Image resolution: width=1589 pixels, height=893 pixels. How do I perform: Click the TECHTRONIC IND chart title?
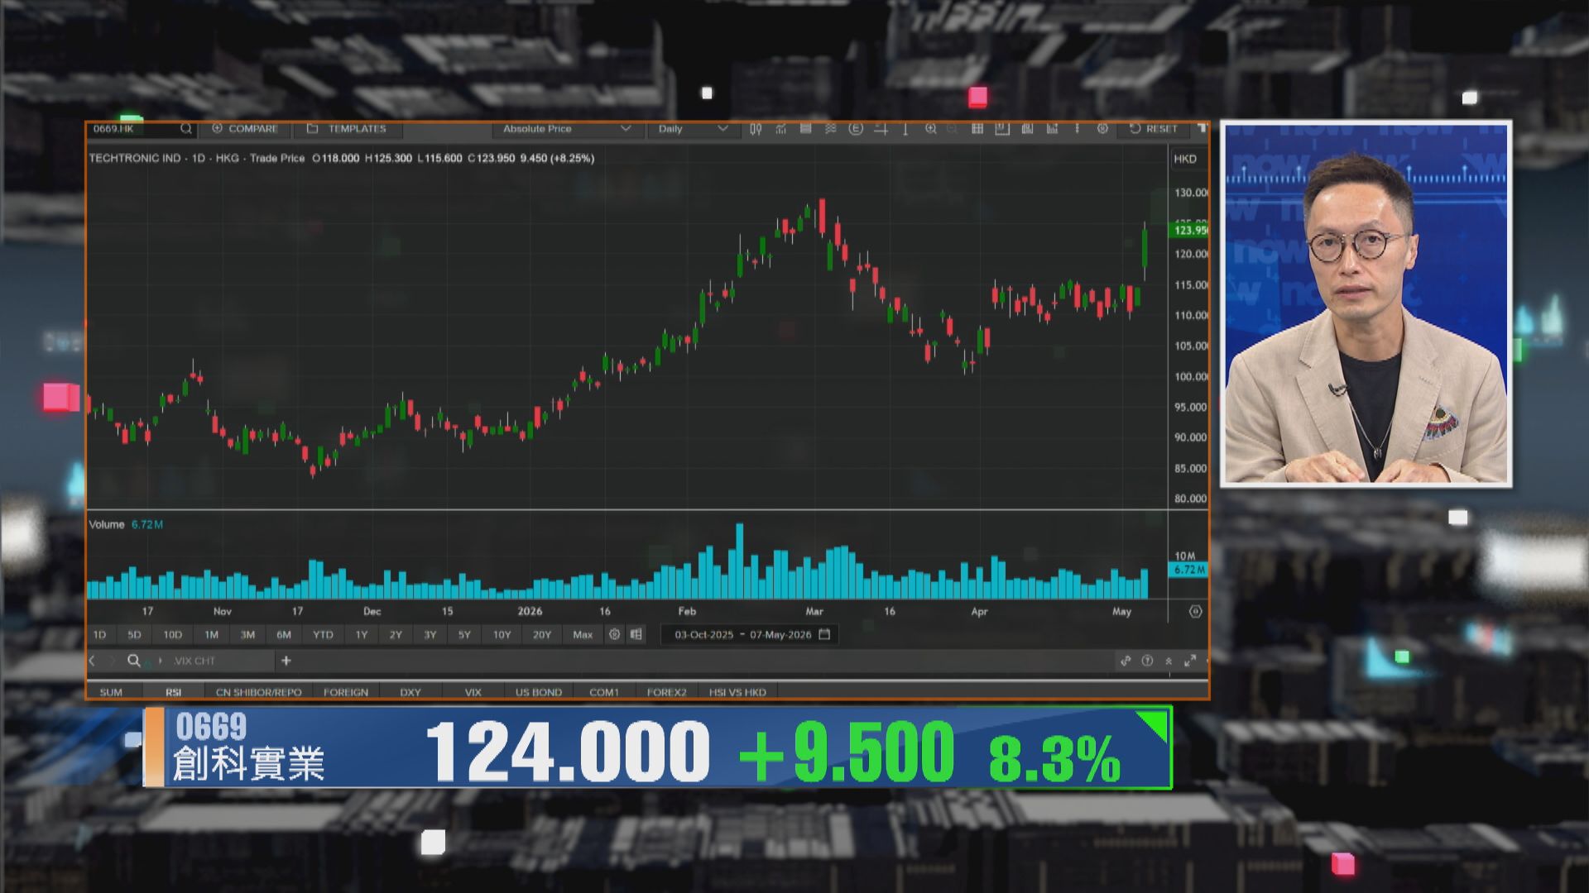click(135, 158)
